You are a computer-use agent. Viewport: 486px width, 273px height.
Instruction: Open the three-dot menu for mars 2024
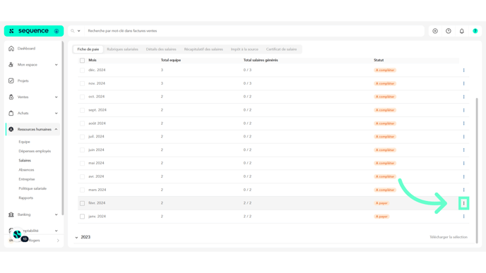pyautogui.click(x=463, y=190)
